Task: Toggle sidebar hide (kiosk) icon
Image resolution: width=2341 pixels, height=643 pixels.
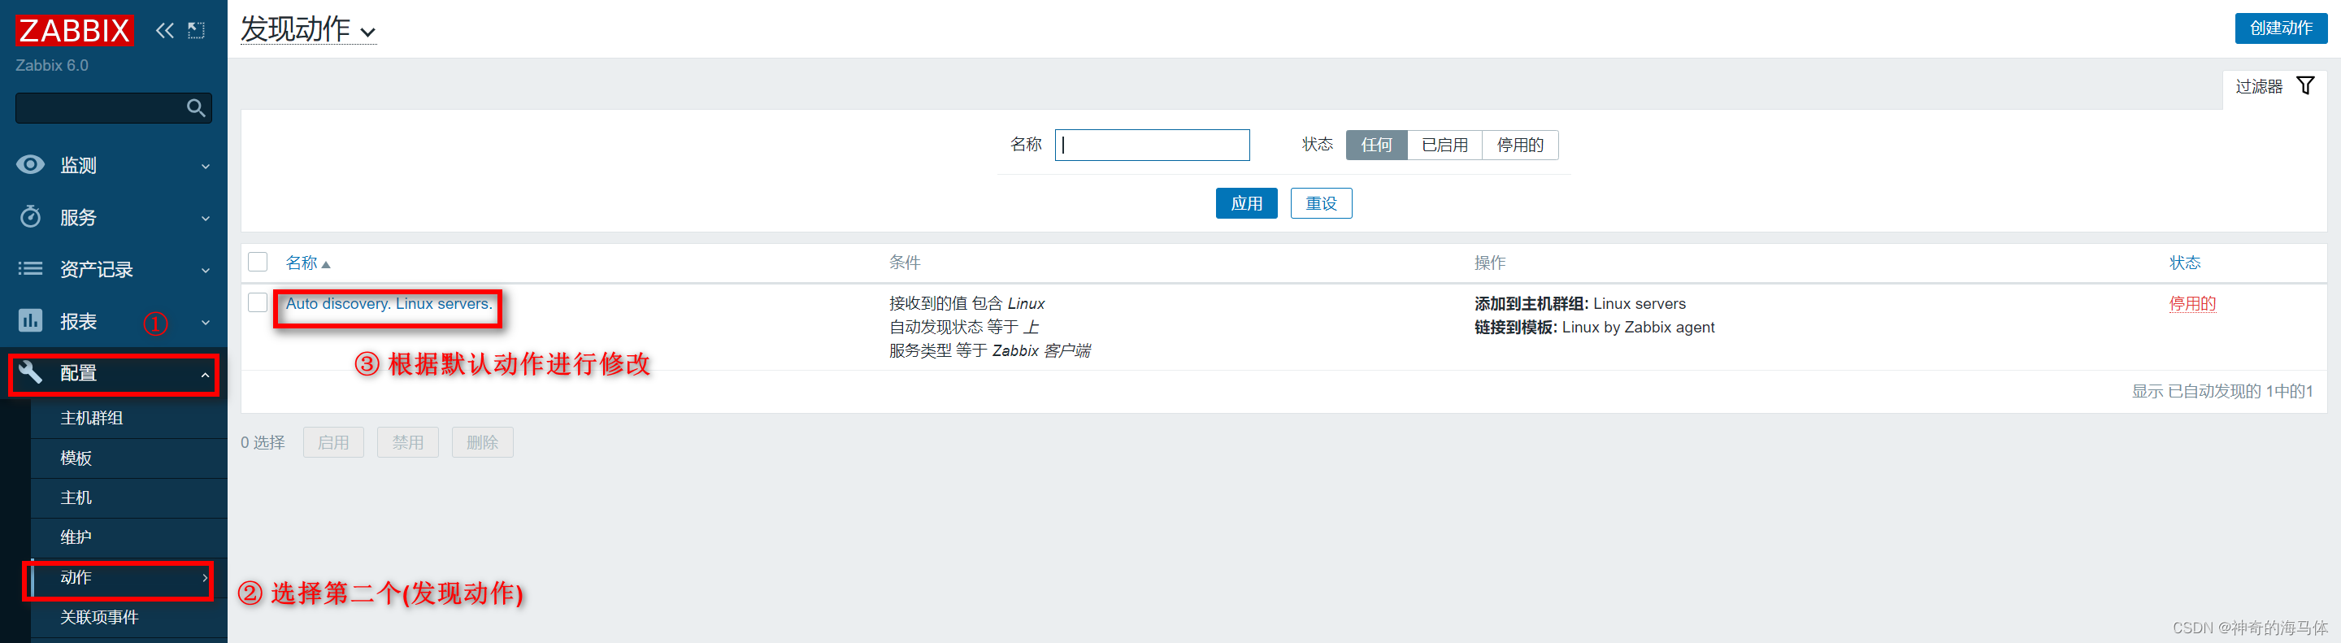Action: tap(196, 30)
